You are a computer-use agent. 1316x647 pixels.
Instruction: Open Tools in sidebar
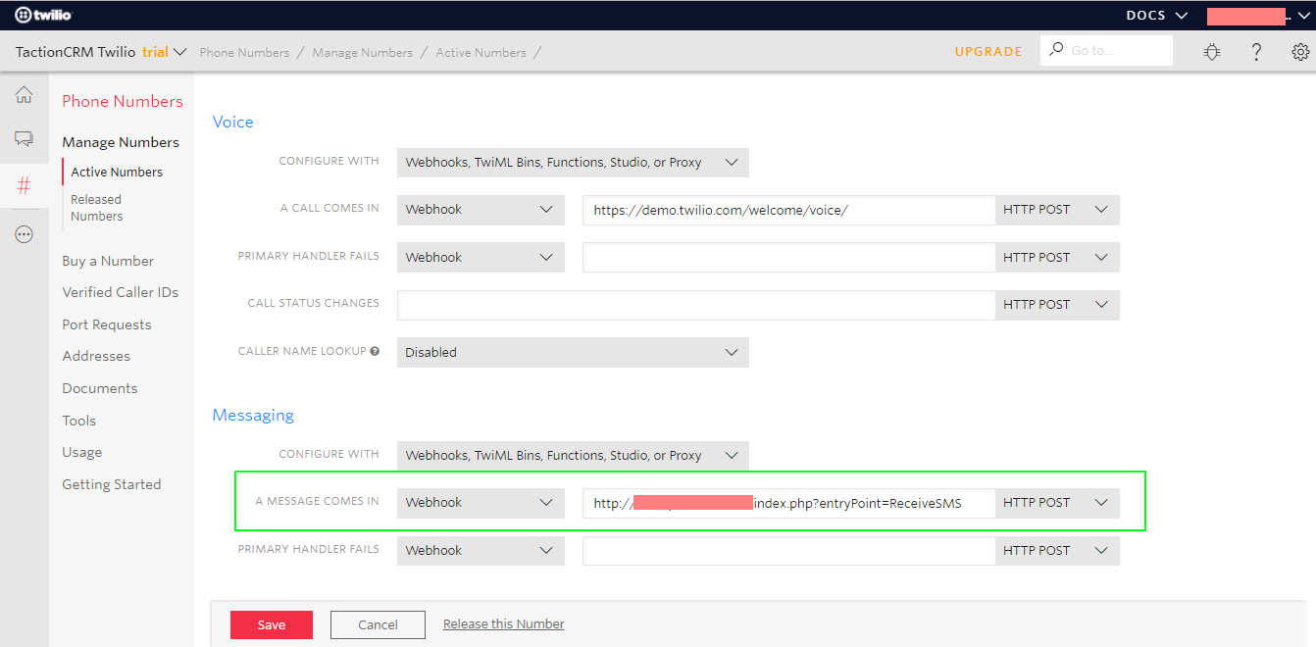pyautogui.click(x=79, y=421)
